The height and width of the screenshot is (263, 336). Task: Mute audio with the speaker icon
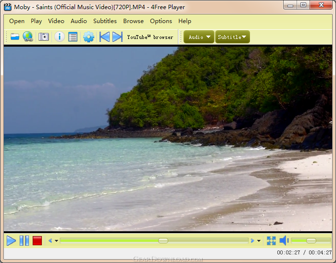click(284, 240)
